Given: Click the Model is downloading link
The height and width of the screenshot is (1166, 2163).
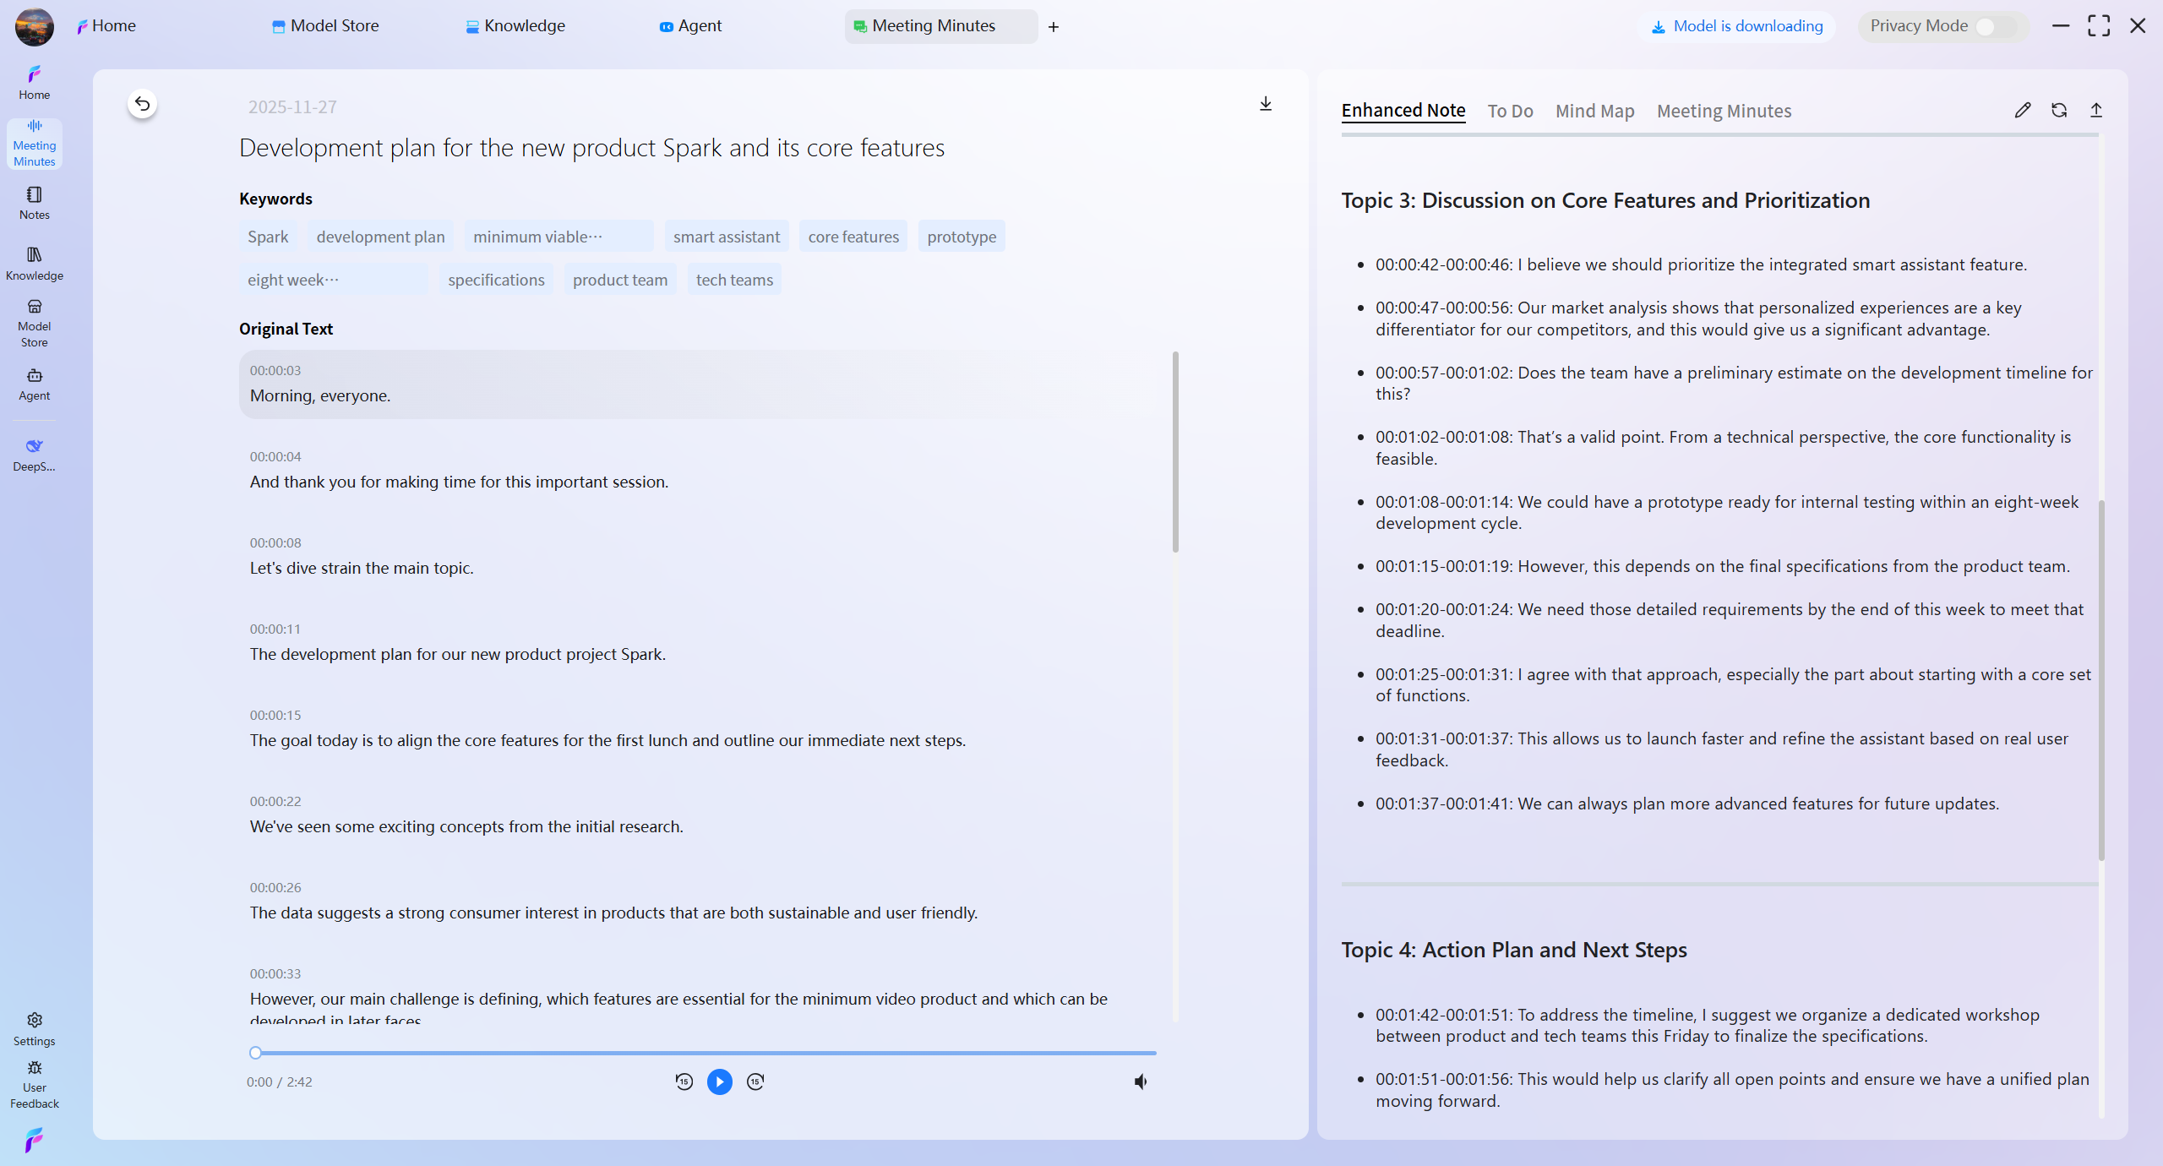Looking at the screenshot, I should point(1737,26).
